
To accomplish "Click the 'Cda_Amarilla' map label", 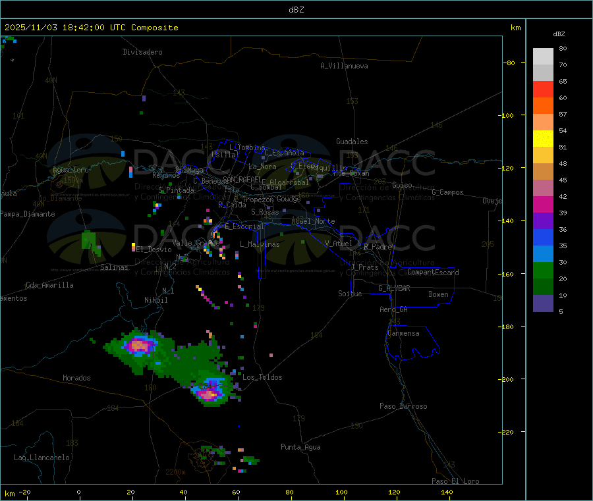I will point(49,285).
